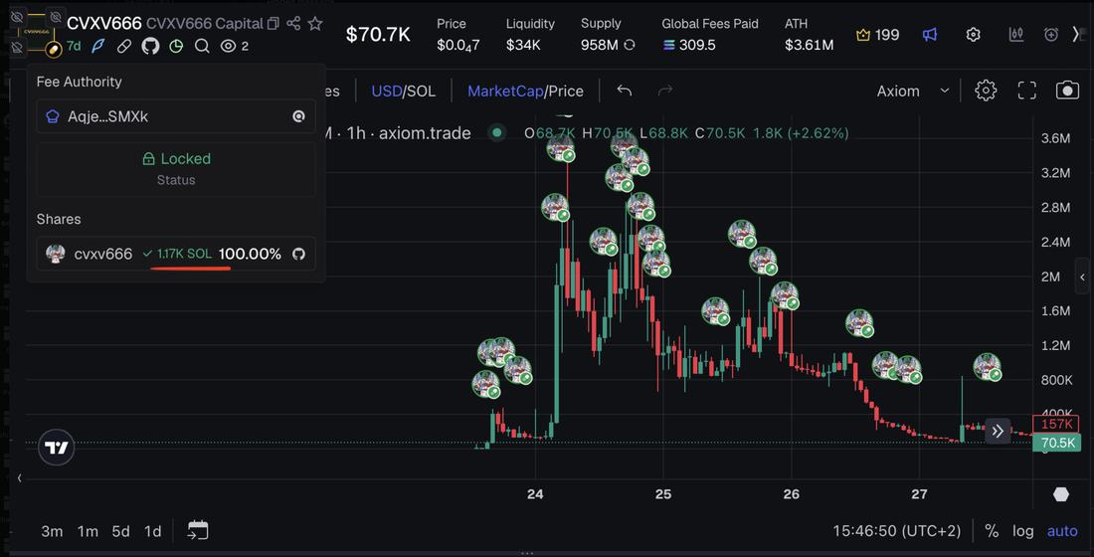Click the 1.17K SOL share amount
This screenshot has width=1094, height=557.
[x=184, y=254]
